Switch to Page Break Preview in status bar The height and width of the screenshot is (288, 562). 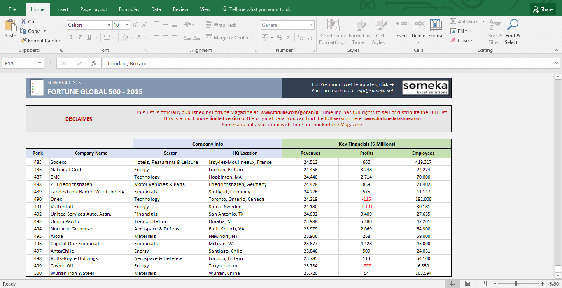483,284
